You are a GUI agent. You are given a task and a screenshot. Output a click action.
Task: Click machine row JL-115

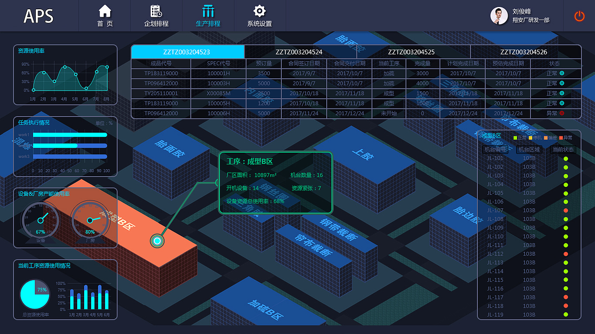point(529,280)
